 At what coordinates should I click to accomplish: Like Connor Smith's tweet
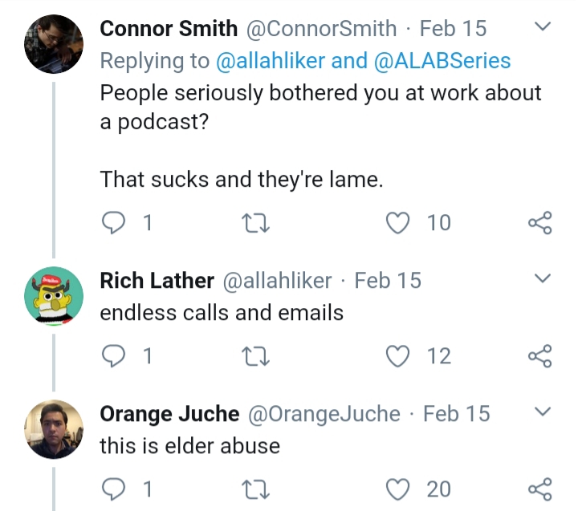[397, 223]
